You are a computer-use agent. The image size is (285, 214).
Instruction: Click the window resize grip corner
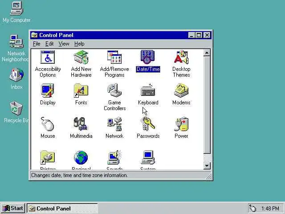click(209, 177)
